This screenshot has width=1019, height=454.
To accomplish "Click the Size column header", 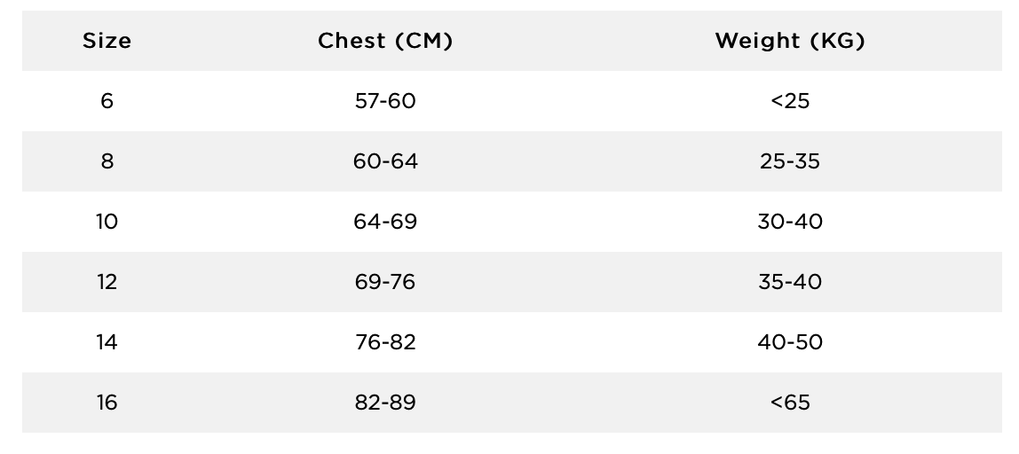I will click(x=107, y=41).
